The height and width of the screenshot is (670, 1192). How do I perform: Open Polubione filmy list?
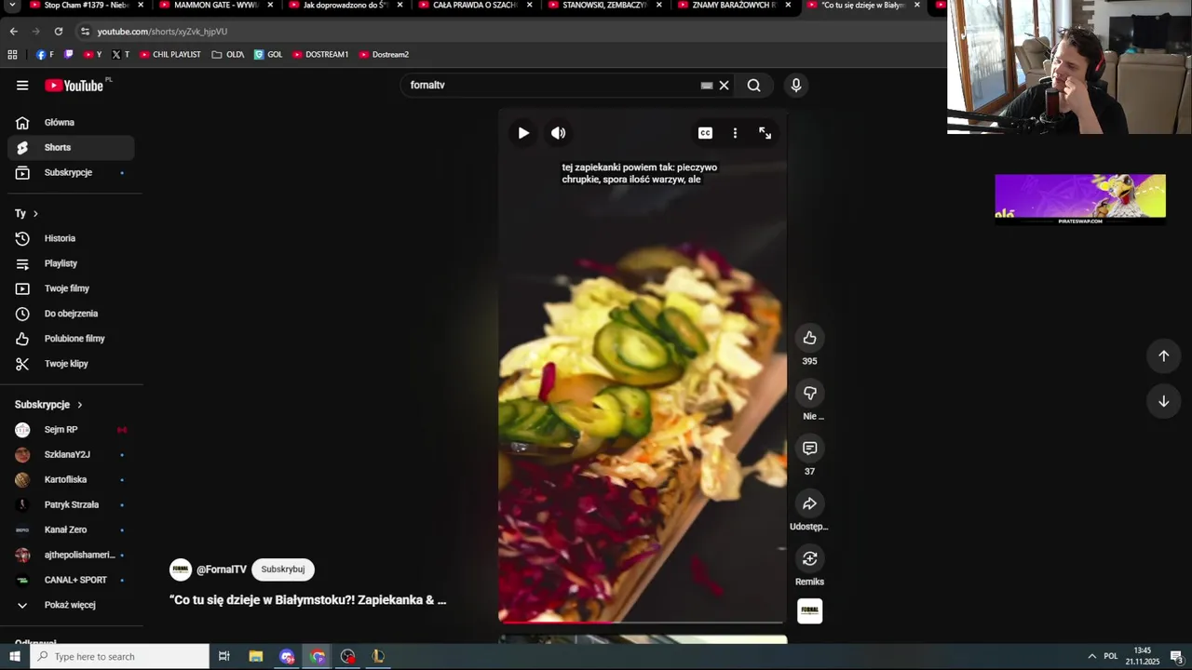tap(71, 339)
